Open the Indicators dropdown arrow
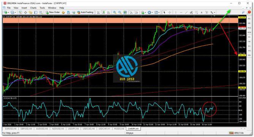The height and width of the screenshot is (137, 254). (x=145, y=13)
